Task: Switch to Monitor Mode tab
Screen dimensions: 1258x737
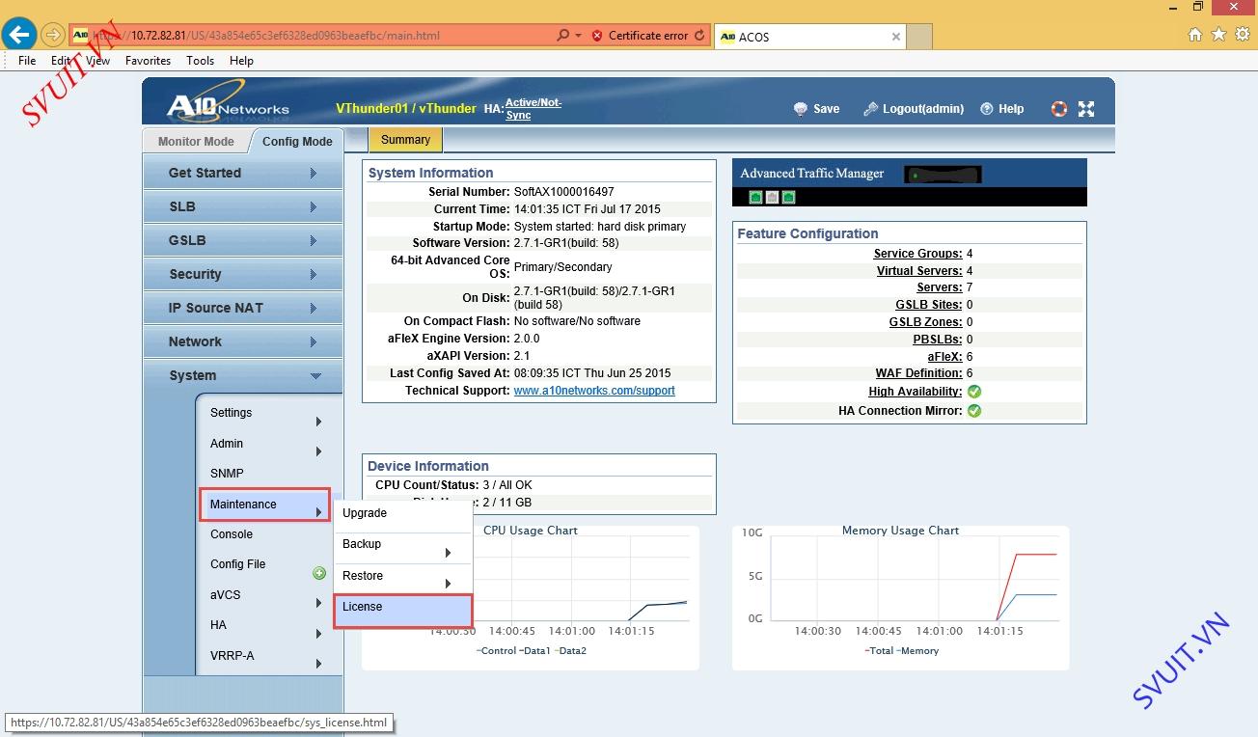Action: [196, 141]
